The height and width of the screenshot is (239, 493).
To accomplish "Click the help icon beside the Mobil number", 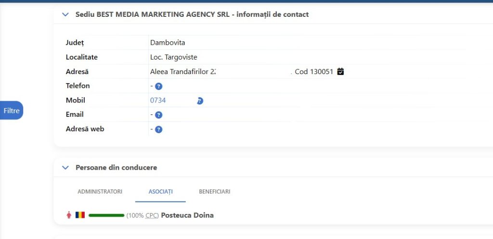I will (200, 101).
